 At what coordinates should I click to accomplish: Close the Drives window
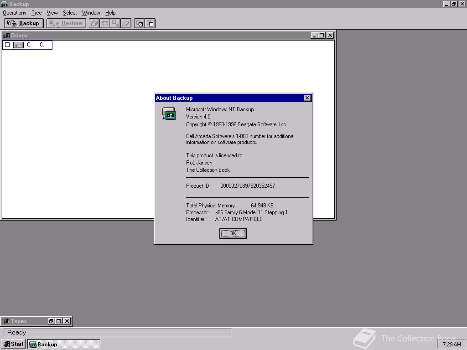pyautogui.click(x=330, y=36)
